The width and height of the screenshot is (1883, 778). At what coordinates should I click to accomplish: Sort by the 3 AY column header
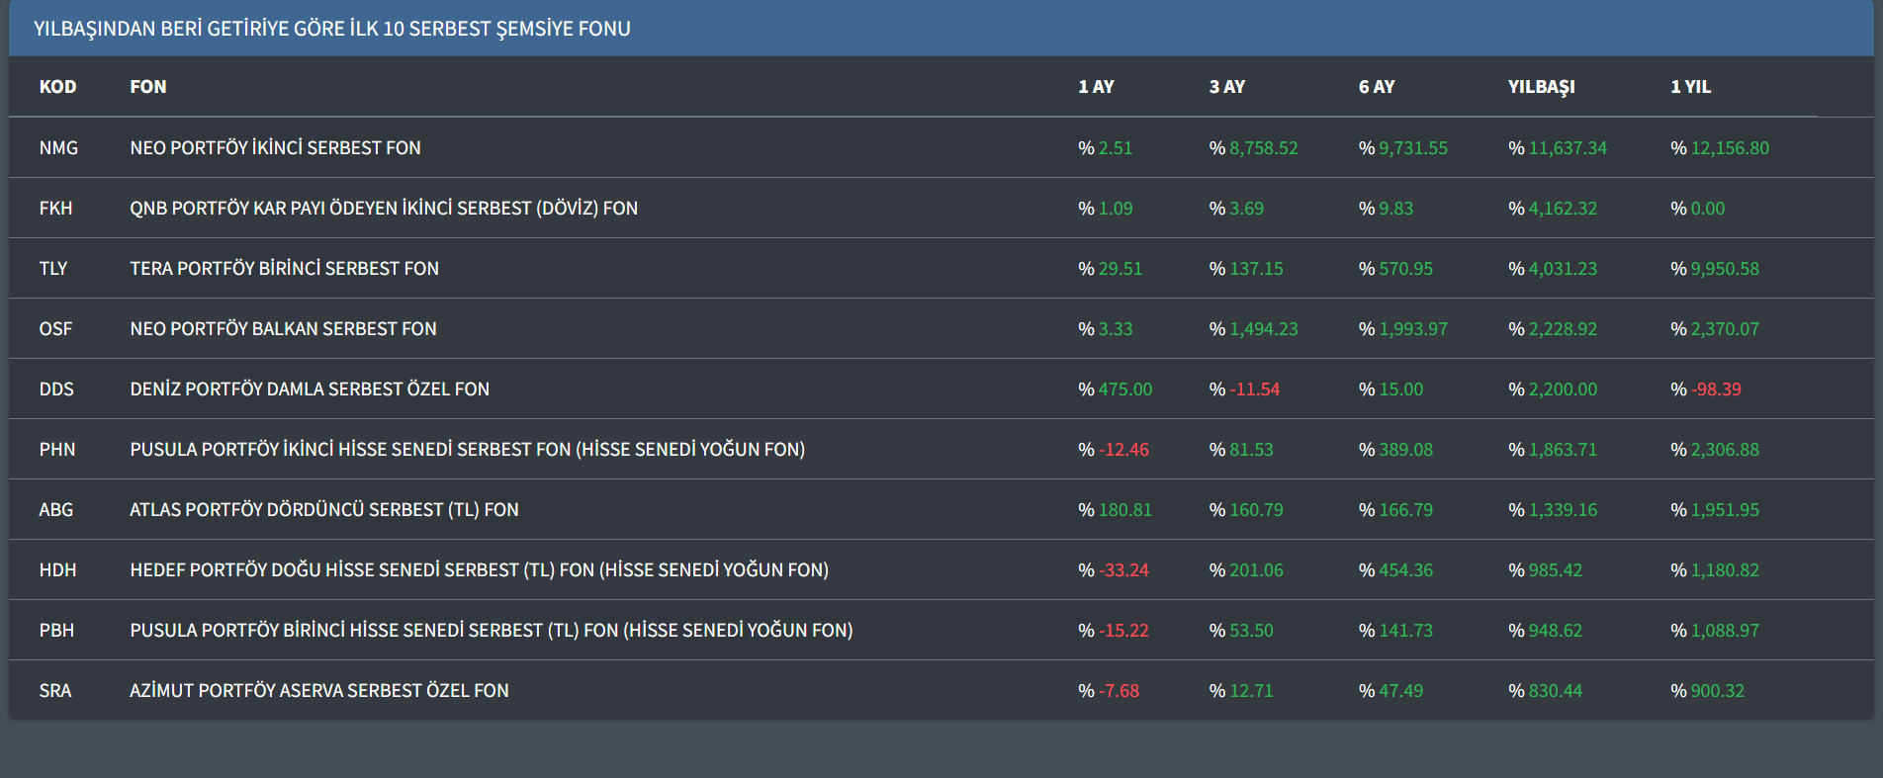[1226, 87]
